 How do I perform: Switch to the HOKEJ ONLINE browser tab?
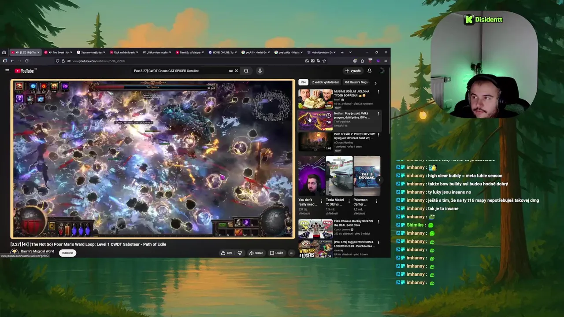click(223, 52)
